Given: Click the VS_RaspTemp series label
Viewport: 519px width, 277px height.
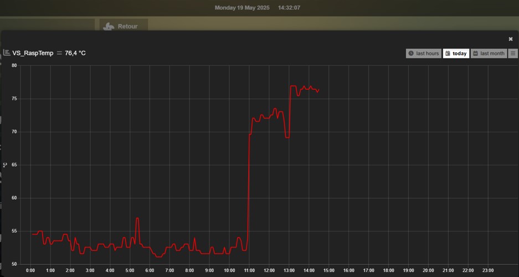Looking at the screenshot, I should point(33,53).
